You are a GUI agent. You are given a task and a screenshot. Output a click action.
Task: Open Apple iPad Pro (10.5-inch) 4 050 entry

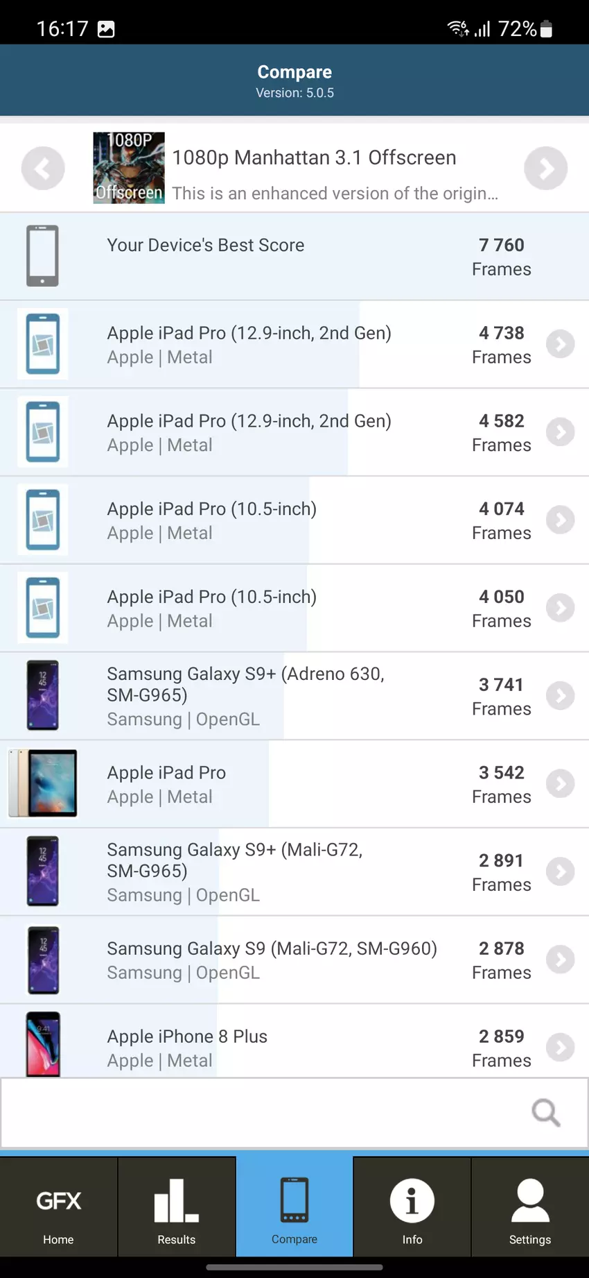[211, 608]
